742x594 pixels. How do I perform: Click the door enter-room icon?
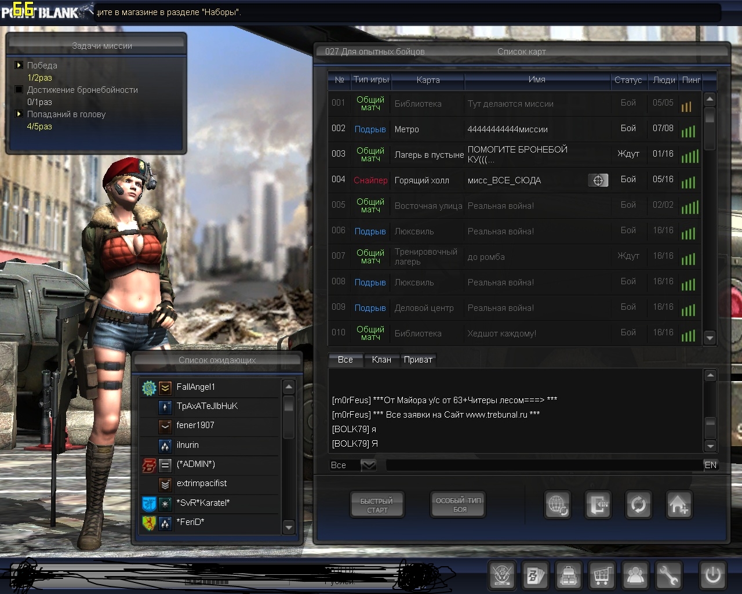point(598,505)
